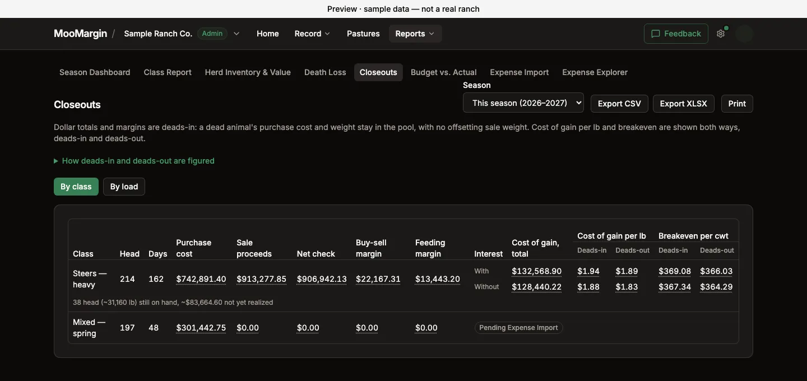The image size is (807, 381).
Task: Go to Pastures page
Action: 363,34
